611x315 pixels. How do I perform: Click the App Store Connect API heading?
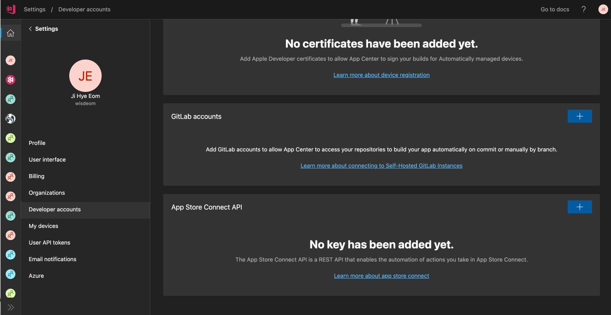point(207,207)
